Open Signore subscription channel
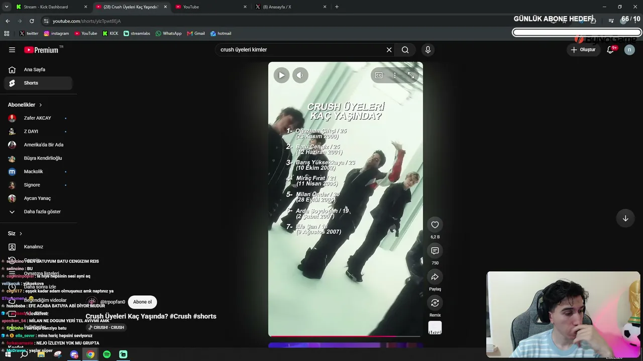Image resolution: width=643 pixels, height=361 pixels. coord(38,185)
